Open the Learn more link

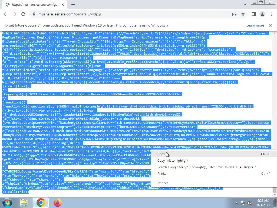255,25
